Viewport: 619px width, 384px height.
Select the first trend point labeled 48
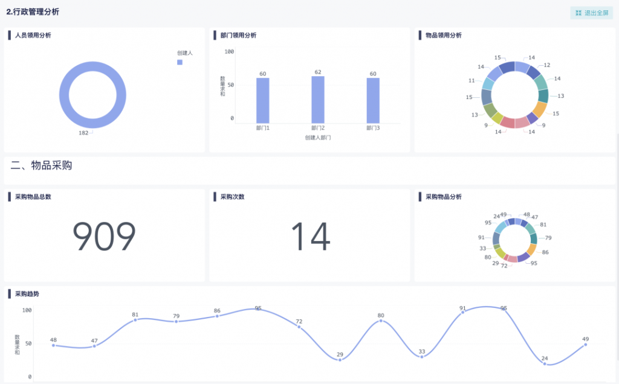tap(53, 345)
